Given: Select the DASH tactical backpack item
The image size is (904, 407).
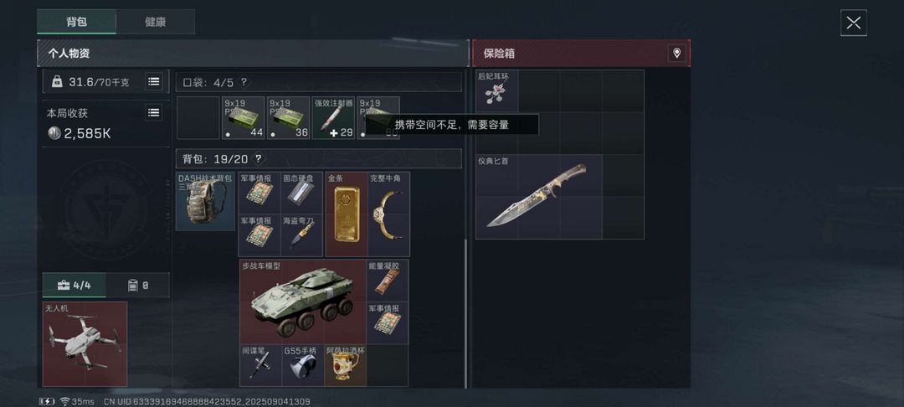Looking at the screenshot, I should click(205, 201).
